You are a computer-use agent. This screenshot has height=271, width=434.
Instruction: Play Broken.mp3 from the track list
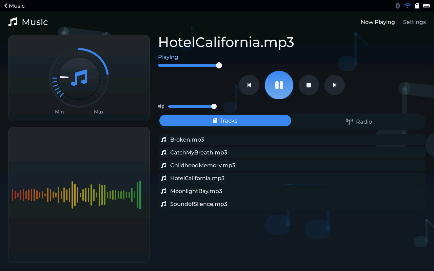click(x=292, y=140)
